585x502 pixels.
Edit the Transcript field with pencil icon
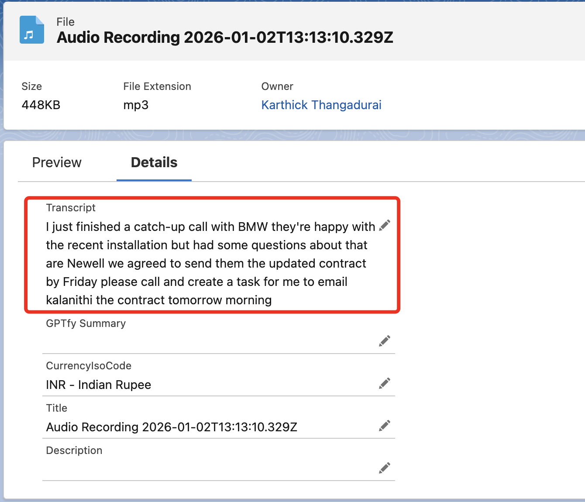coord(385,225)
